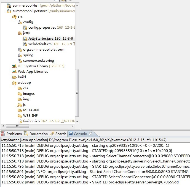190x187 pixels.
Task: Click the Problems tab icon
Action: pos(3,134)
